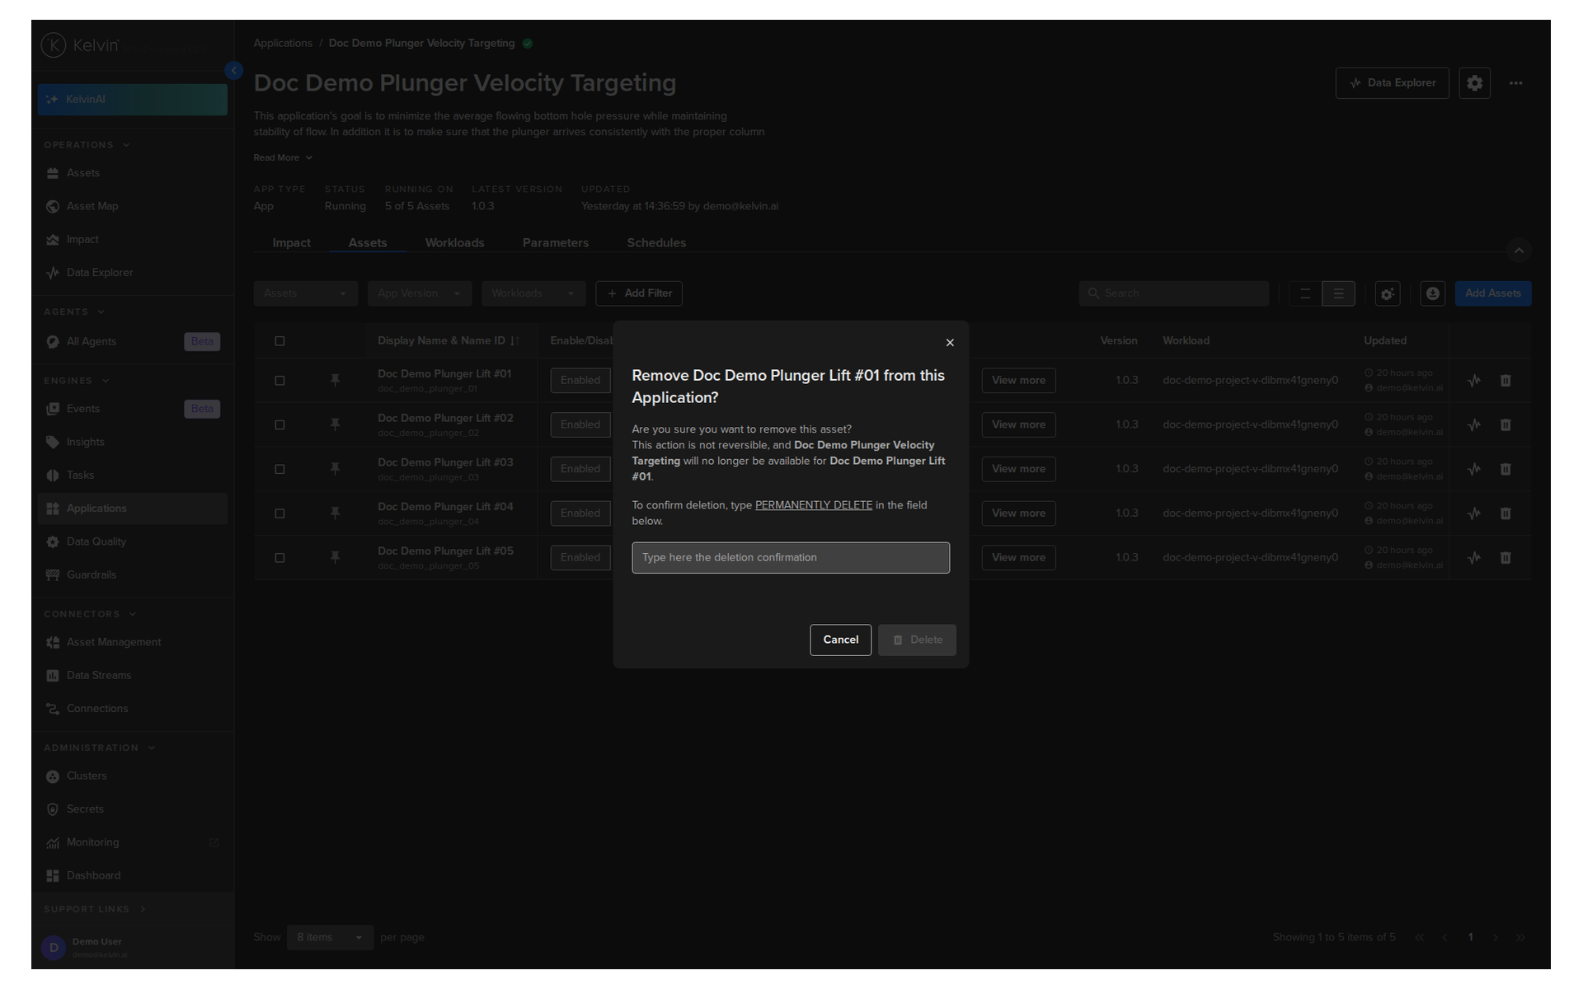The width and height of the screenshot is (1583, 989).
Task: Sort by Display Name & Name ID column
Action: point(448,341)
